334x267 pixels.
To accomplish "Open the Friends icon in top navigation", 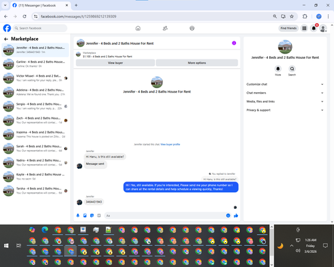I will [x=165, y=28].
